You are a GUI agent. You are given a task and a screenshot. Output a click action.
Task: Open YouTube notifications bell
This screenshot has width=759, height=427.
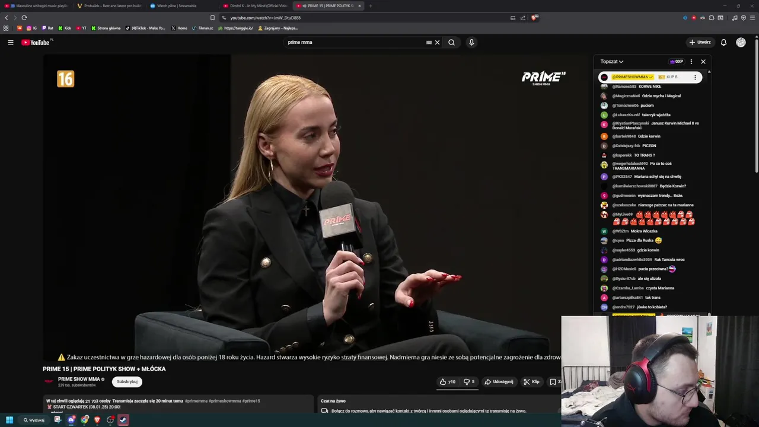coord(723,42)
